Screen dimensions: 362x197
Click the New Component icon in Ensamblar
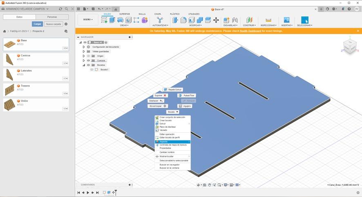click(226, 20)
